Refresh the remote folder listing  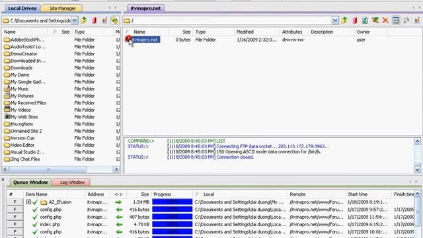[365, 20]
